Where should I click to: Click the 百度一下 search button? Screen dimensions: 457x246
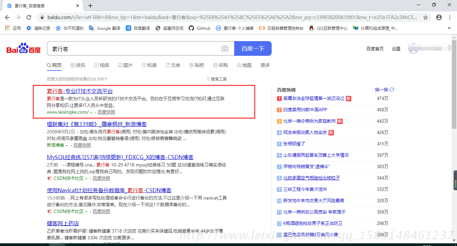point(253,49)
